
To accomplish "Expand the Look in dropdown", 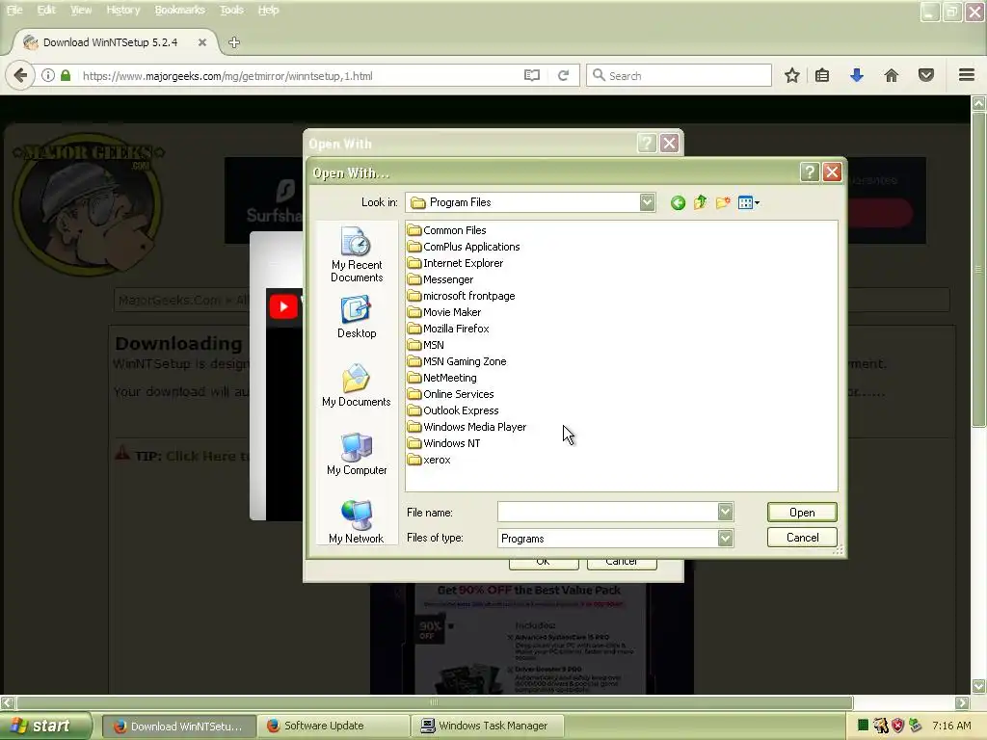I will pos(647,202).
